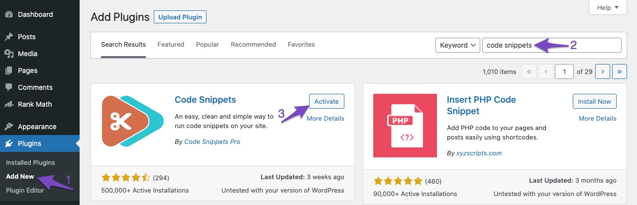Switch to the Popular tab

[x=208, y=45]
